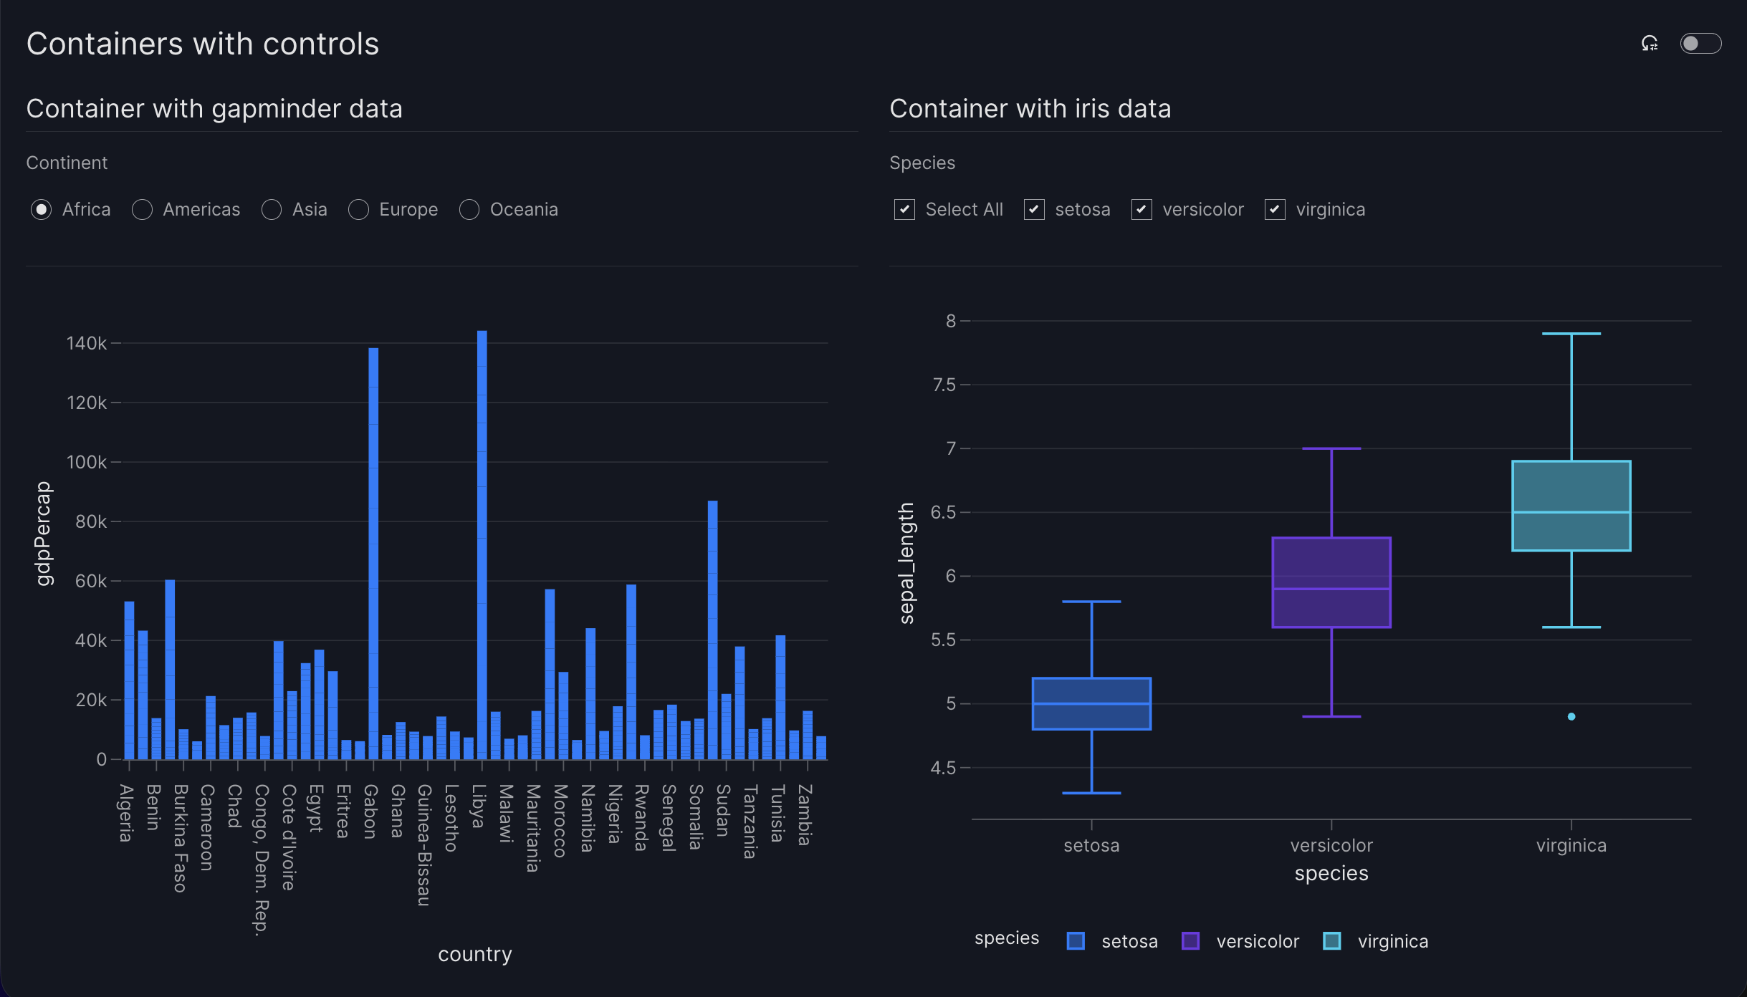Click the virginica outlier point

pyautogui.click(x=1571, y=716)
